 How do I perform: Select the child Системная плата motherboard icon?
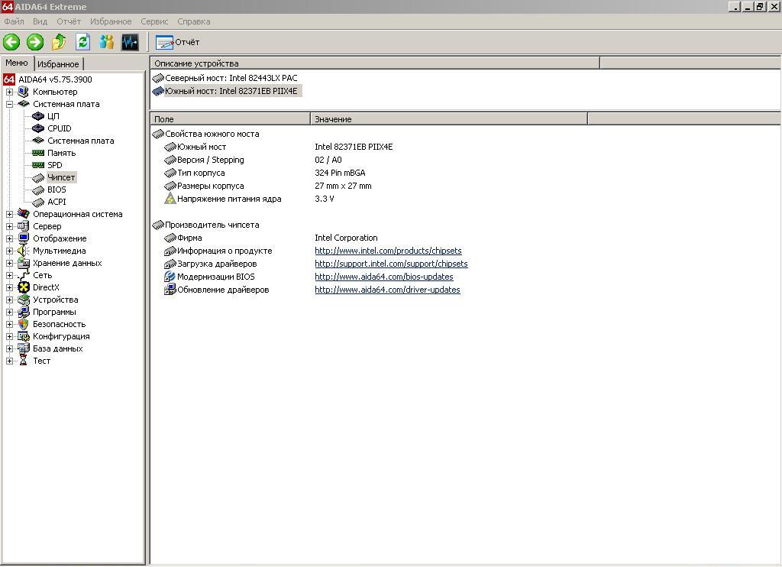coord(38,141)
